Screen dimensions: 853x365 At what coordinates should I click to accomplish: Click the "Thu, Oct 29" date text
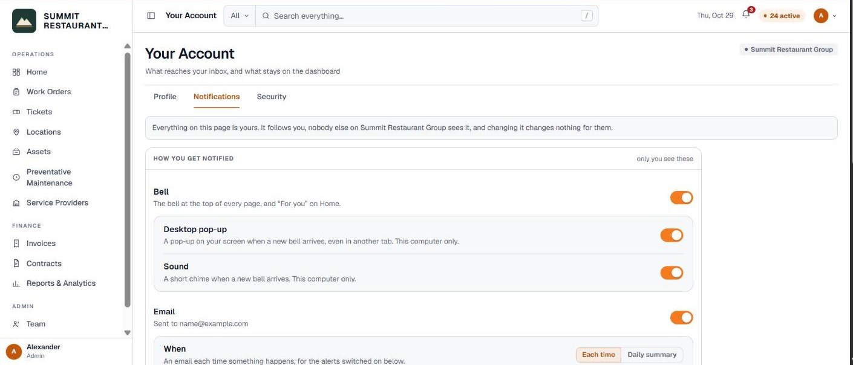tap(715, 16)
